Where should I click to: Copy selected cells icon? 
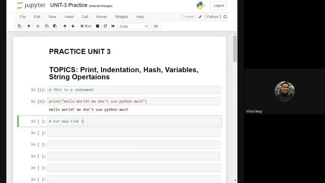(47, 26)
